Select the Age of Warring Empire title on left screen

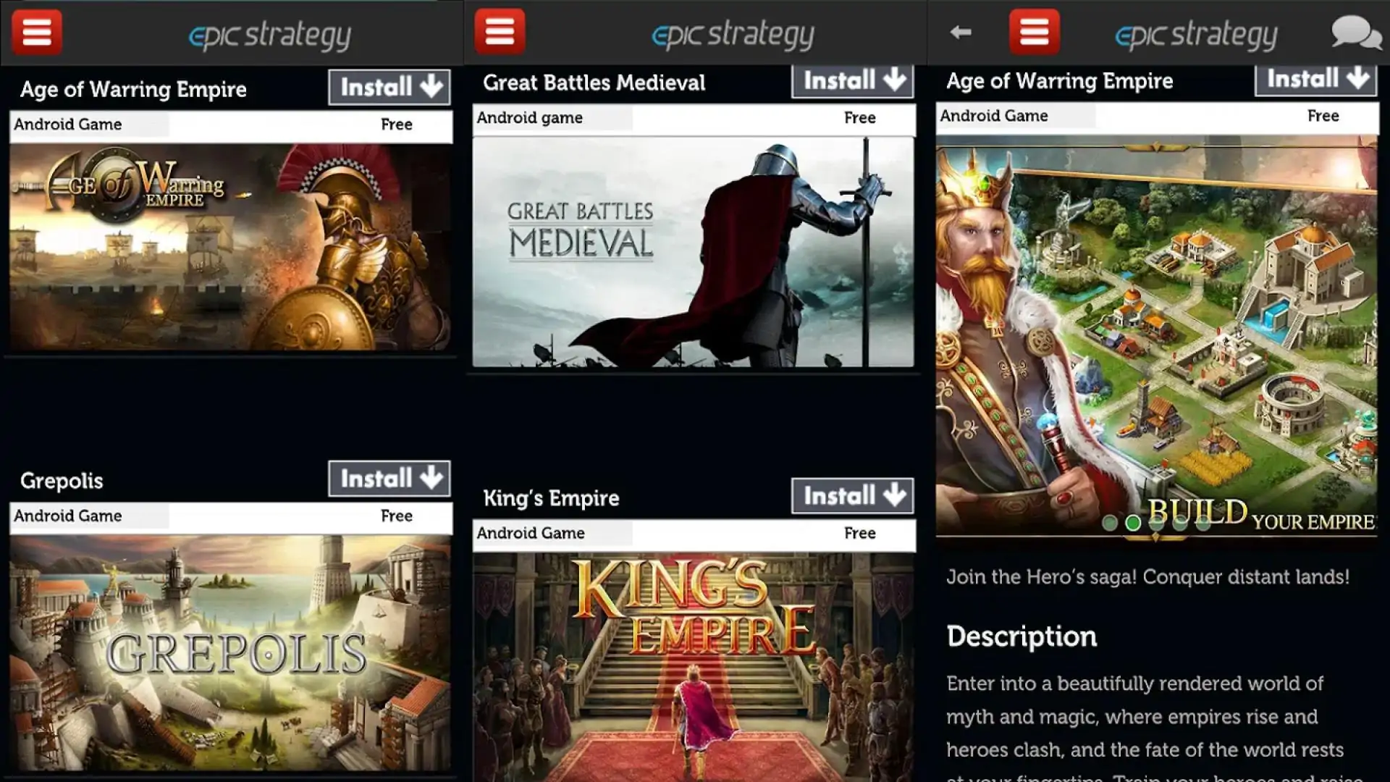point(133,89)
